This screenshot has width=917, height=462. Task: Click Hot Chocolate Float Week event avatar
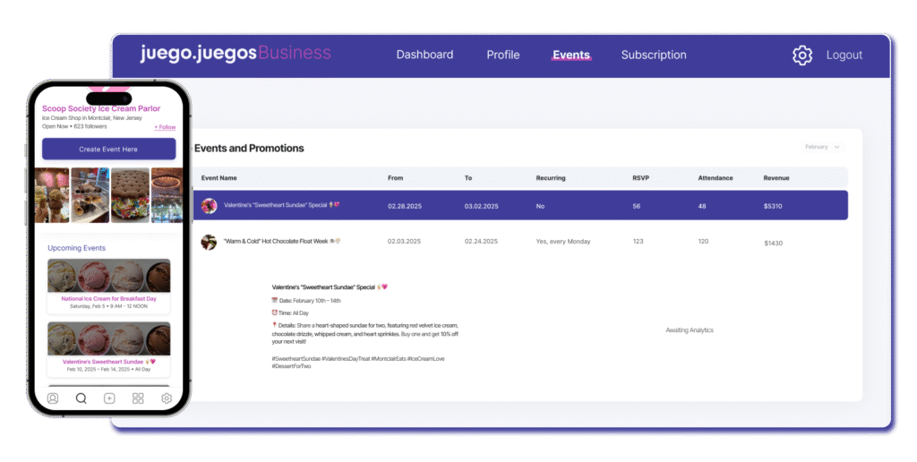coord(210,242)
